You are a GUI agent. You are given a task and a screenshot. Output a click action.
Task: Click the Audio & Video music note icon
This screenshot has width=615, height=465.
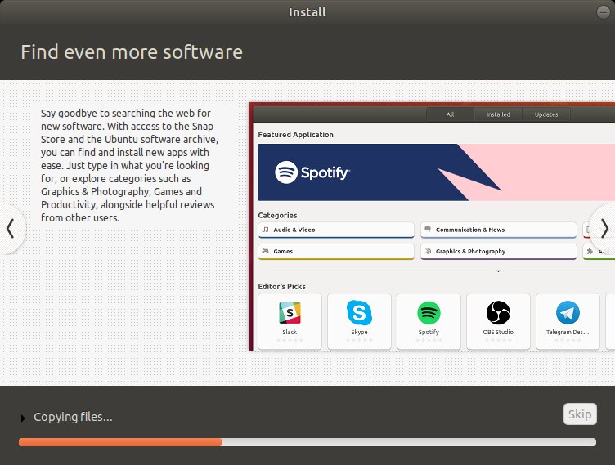[265, 230]
